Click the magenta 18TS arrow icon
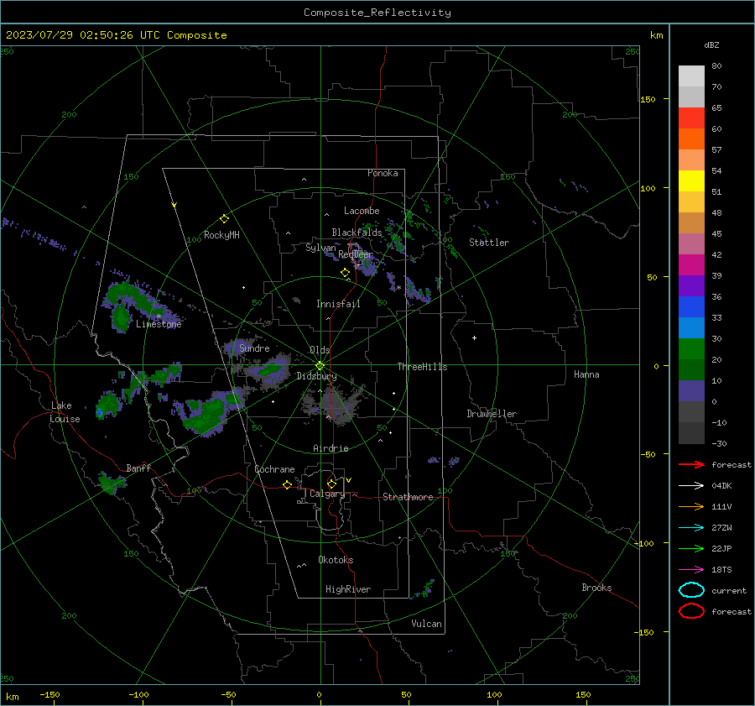 pos(691,570)
